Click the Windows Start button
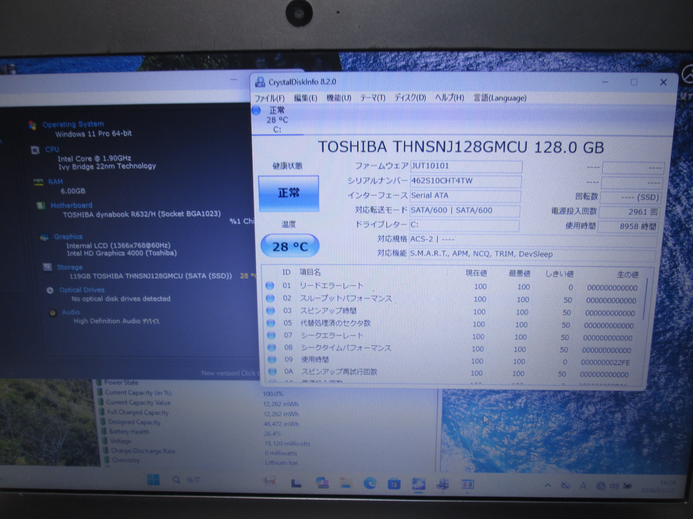 [x=153, y=480]
